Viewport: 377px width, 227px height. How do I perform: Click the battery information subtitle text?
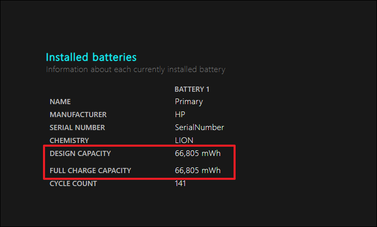pos(136,69)
